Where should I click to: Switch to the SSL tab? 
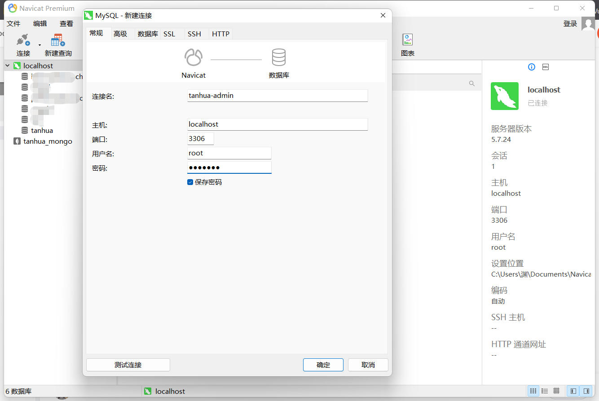click(x=169, y=34)
